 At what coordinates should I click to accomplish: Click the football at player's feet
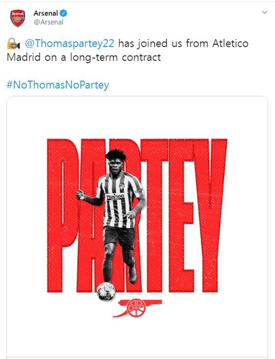click(106, 291)
